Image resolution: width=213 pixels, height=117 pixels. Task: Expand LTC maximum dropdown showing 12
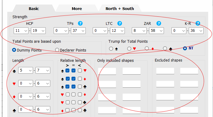[x=117, y=31]
